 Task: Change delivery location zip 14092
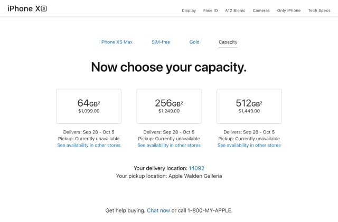tap(196, 168)
